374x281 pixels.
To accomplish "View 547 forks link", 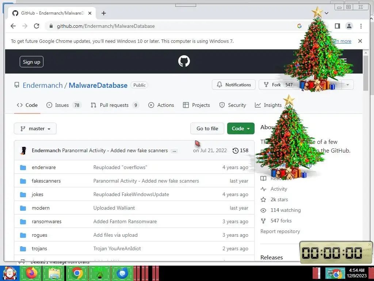I will pyautogui.click(x=281, y=221).
